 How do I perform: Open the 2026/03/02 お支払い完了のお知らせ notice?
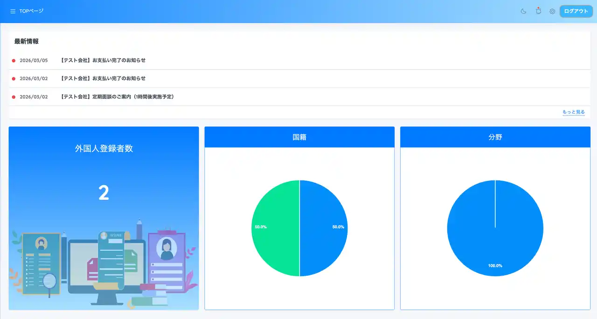[103, 78]
